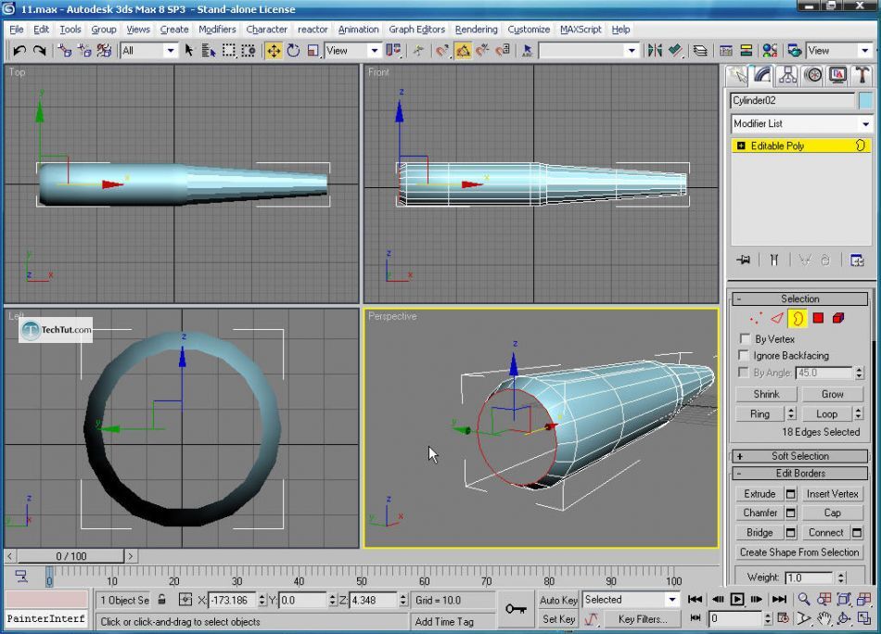881x634 pixels.
Task: Click Create Shape From Selection button
Action: (799, 552)
